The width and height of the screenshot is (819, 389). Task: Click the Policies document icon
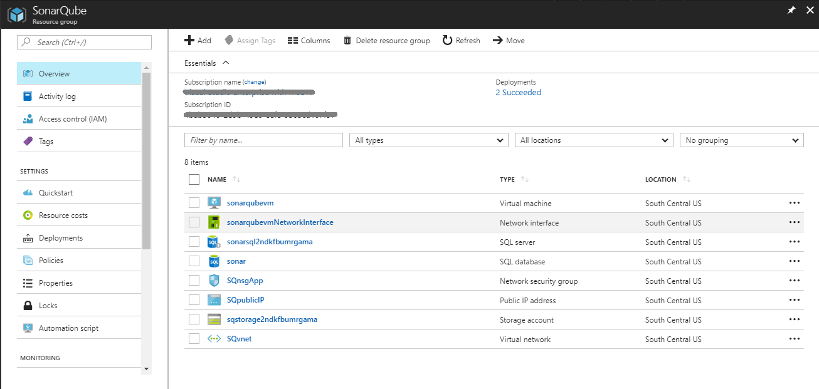coord(28,261)
